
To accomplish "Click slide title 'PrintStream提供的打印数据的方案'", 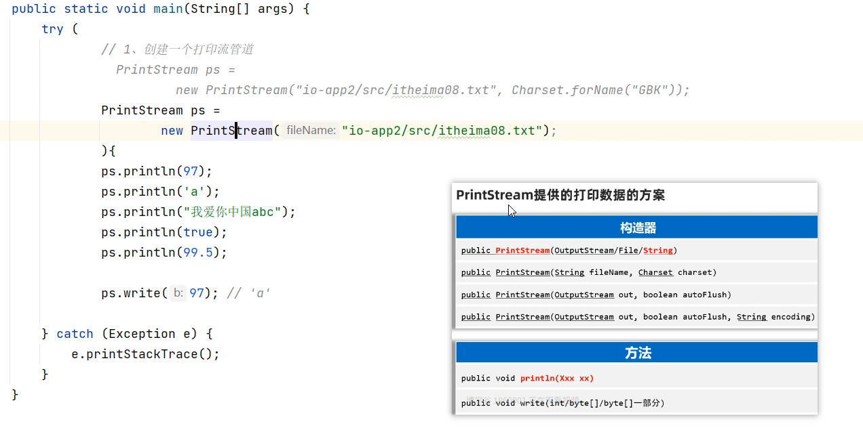I will pos(560,195).
